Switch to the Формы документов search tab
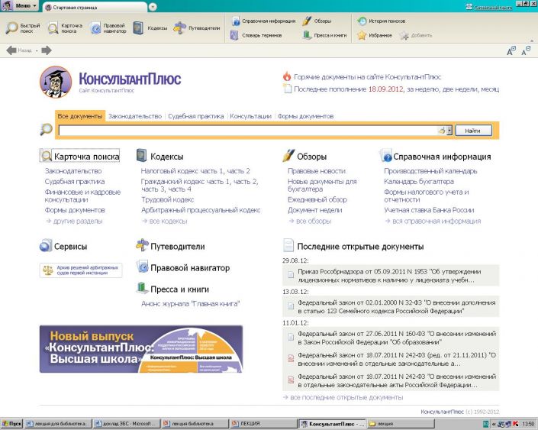The height and width of the screenshot is (430, 538). [x=305, y=116]
